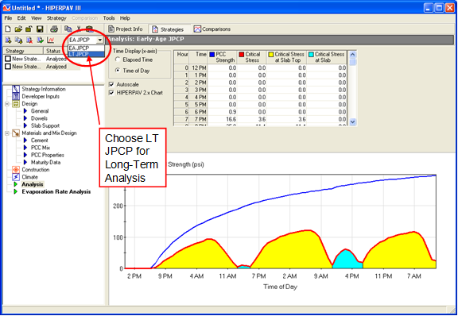
Task: Switch to the Project Info tab
Action: (126, 29)
